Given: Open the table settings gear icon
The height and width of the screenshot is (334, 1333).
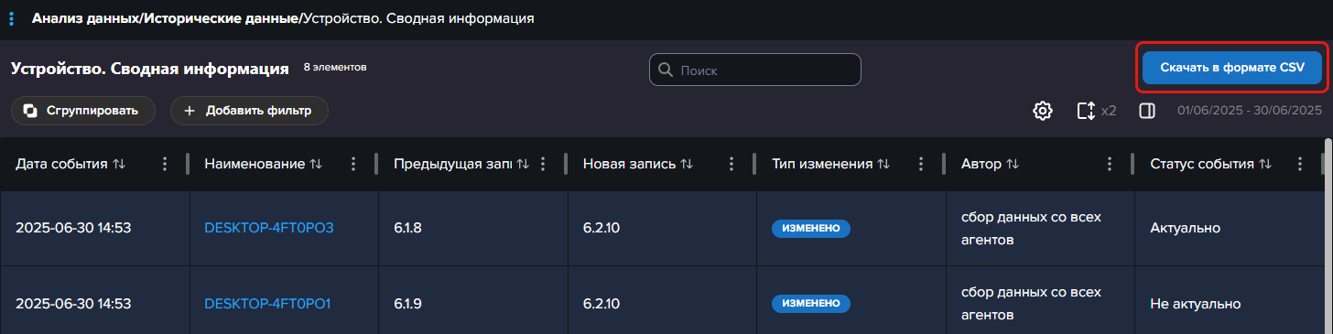Looking at the screenshot, I should (x=1042, y=111).
